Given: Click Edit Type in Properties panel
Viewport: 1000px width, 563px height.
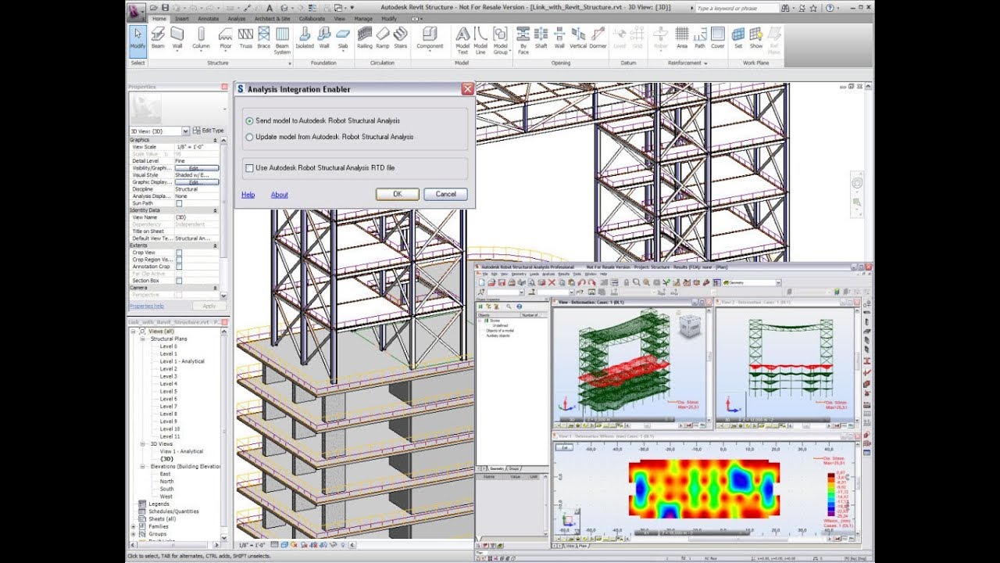Looking at the screenshot, I should (x=208, y=131).
